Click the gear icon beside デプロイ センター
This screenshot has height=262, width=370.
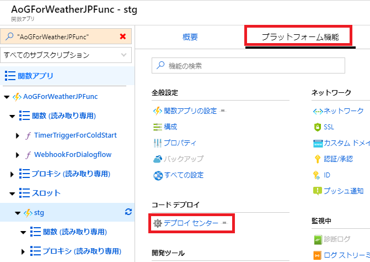(x=157, y=223)
